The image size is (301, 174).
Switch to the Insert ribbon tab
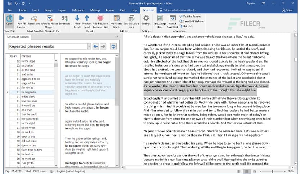coord(35,10)
